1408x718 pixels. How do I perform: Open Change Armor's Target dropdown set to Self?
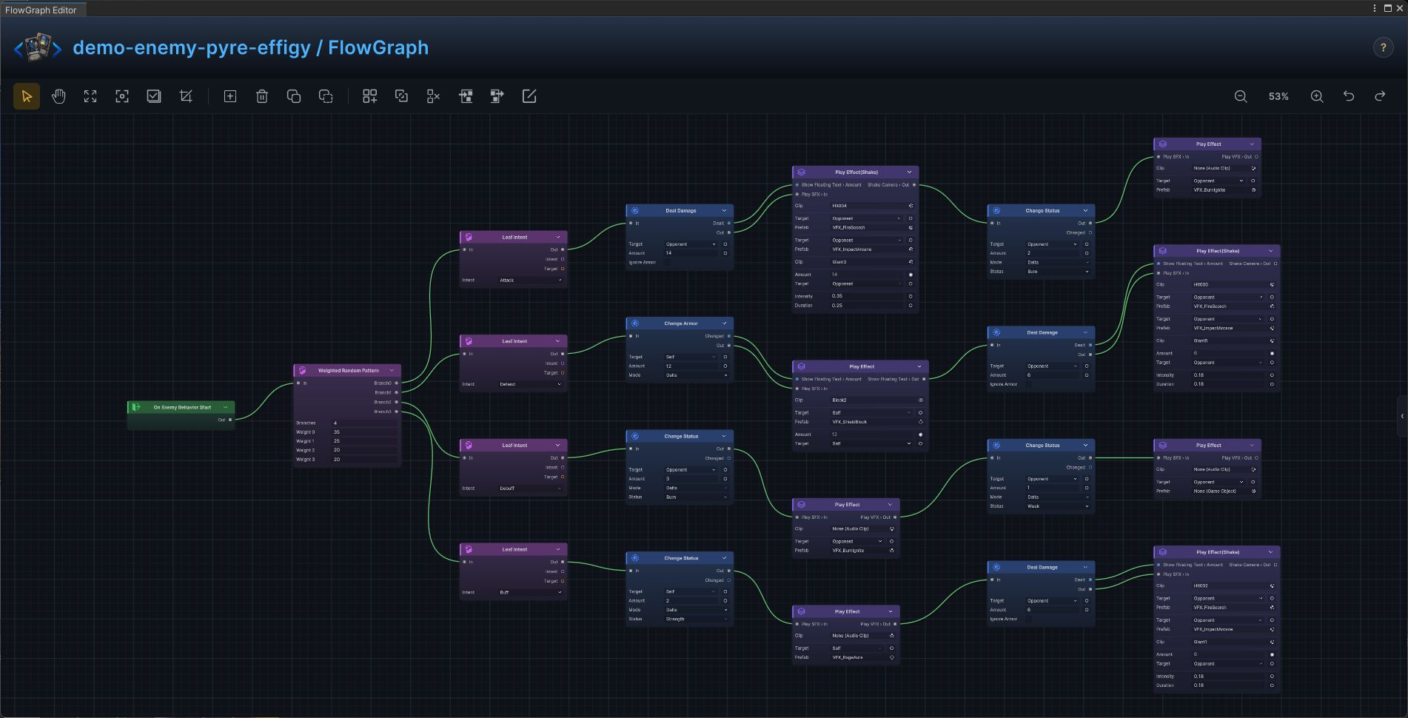[x=691, y=357]
